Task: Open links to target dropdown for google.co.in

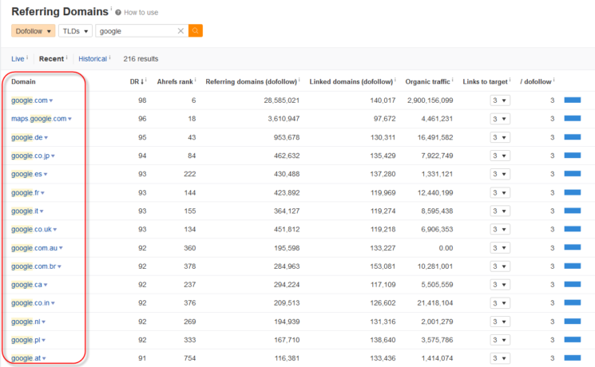Action: [x=500, y=303]
